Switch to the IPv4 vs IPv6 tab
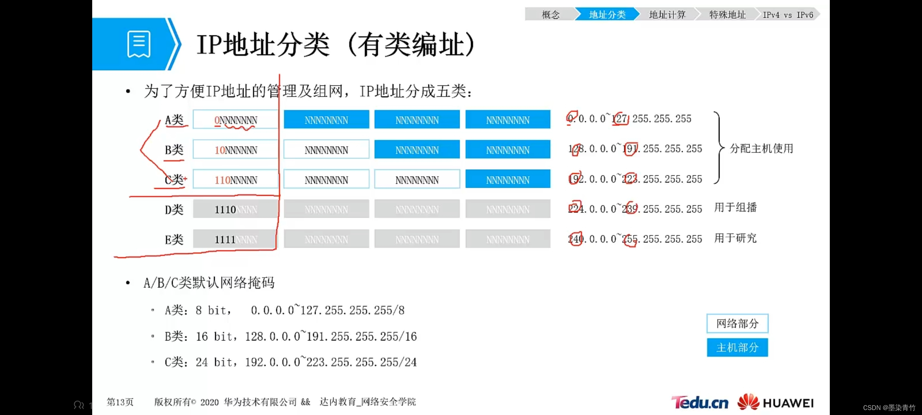 [x=788, y=15]
